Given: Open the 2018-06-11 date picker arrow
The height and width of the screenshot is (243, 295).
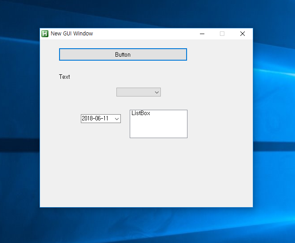Looking at the screenshot, I should [117, 119].
